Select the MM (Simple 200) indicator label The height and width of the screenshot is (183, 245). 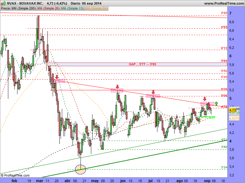click(x=23, y=9)
